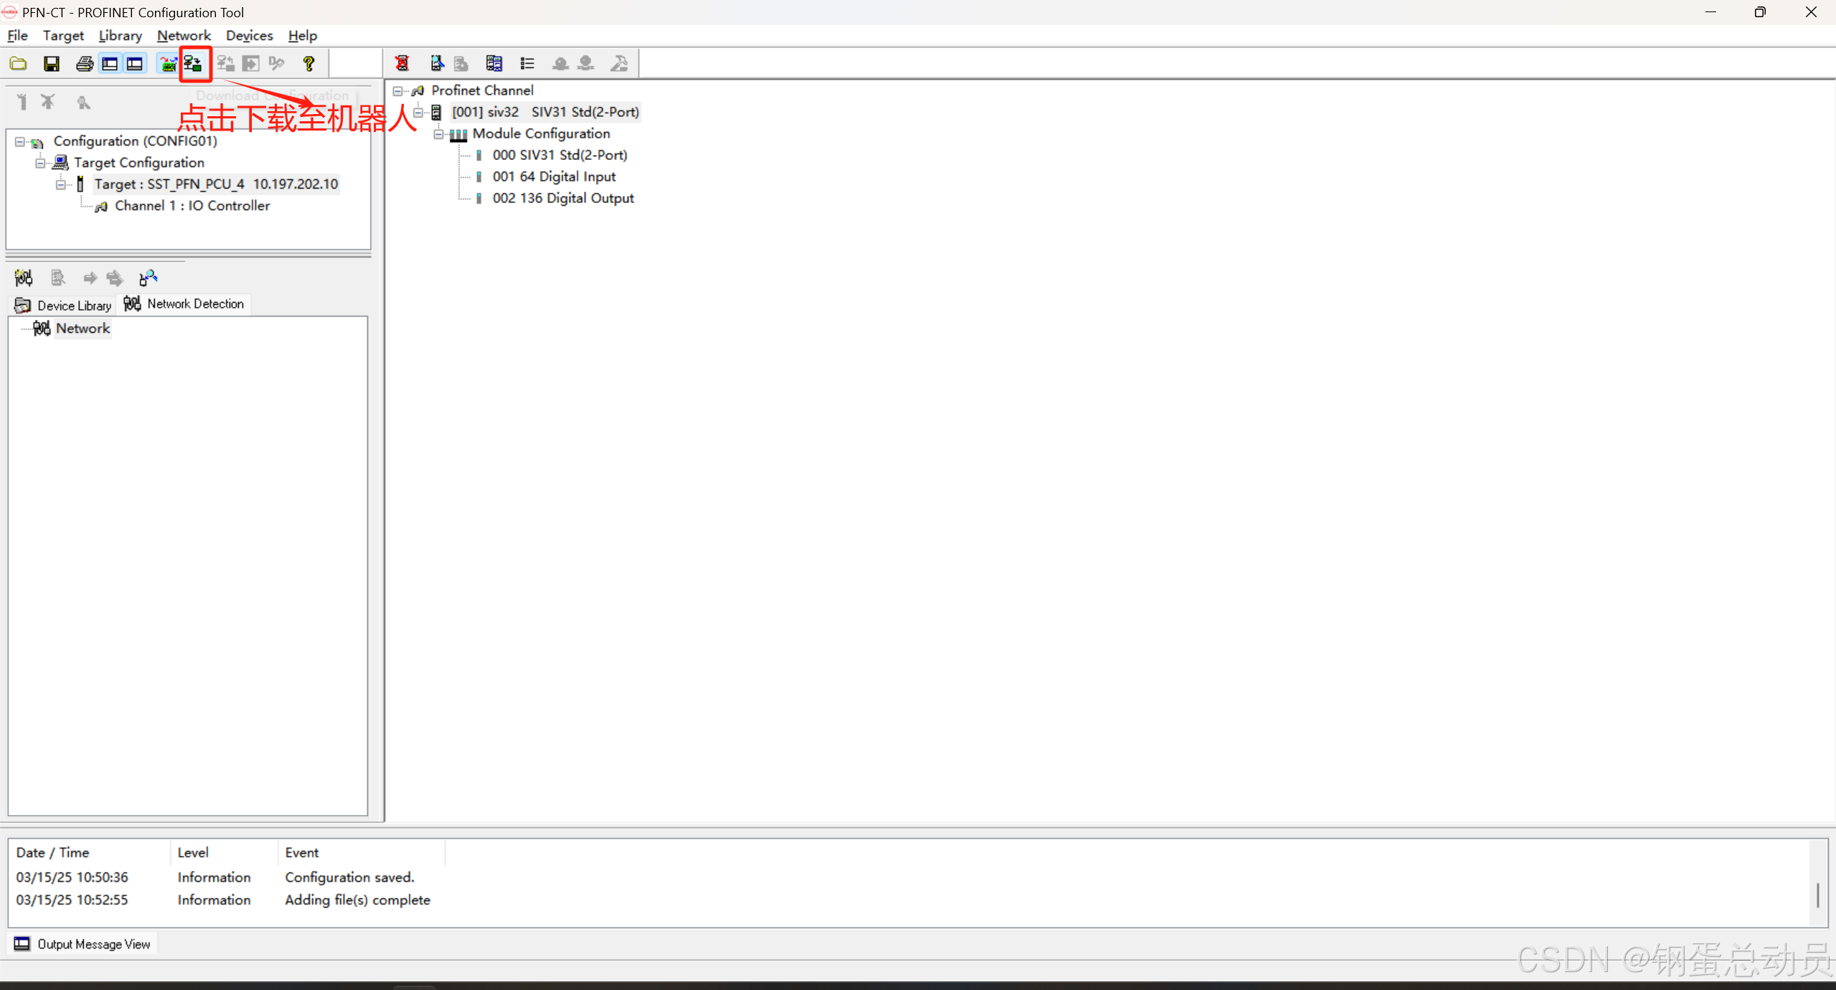Toggle the first window pane view button
The height and width of the screenshot is (990, 1836).
pyautogui.click(x=110, y=64)
